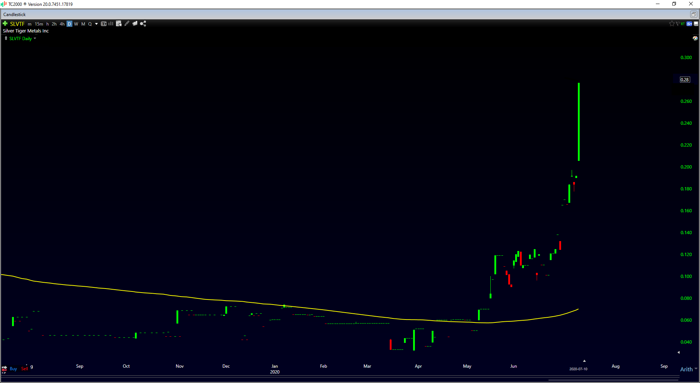Select the 4h timeframe
This screenshot has height=383, width=700.
point(62,24)
